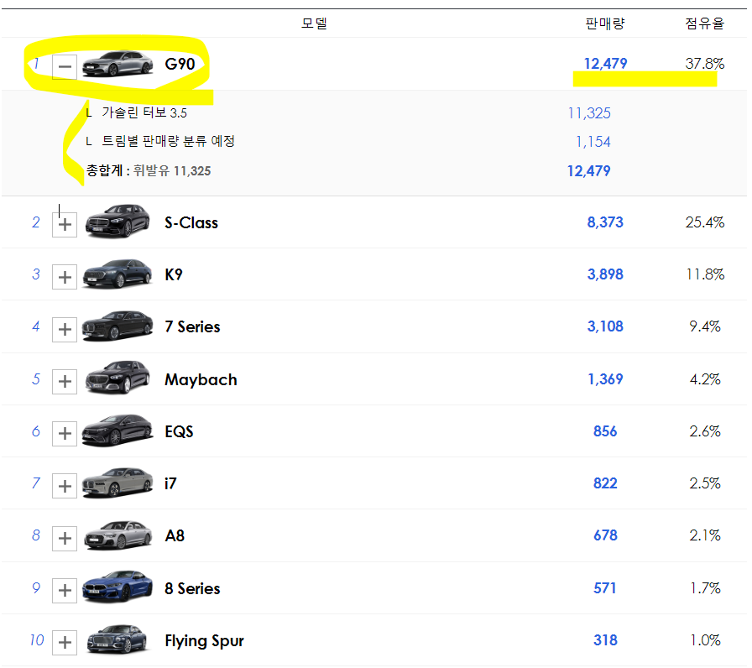Click i7 sales figure 822

605,483
